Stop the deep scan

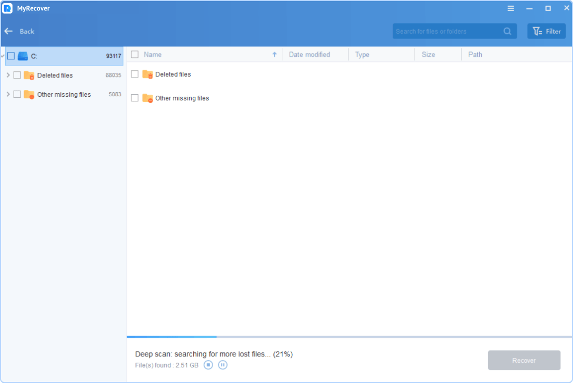point(208,365)
